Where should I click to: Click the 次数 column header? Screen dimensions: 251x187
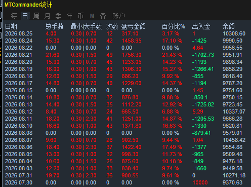112,26
